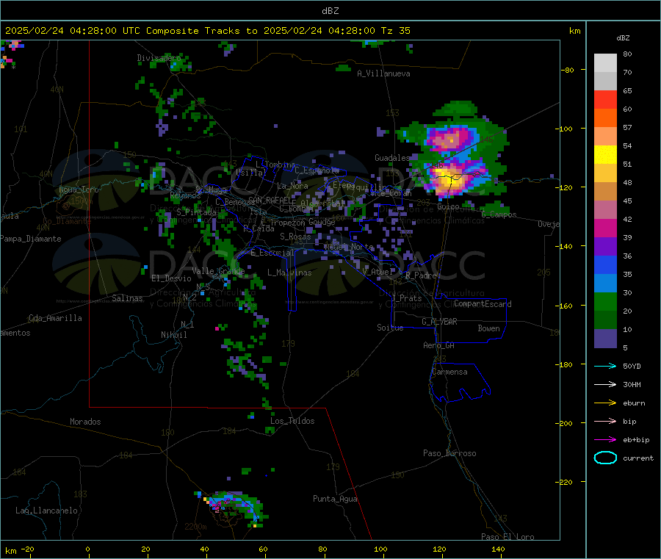Click the Guico label near storm
Screen dimensions: 661x559
(x=448, y=206)
